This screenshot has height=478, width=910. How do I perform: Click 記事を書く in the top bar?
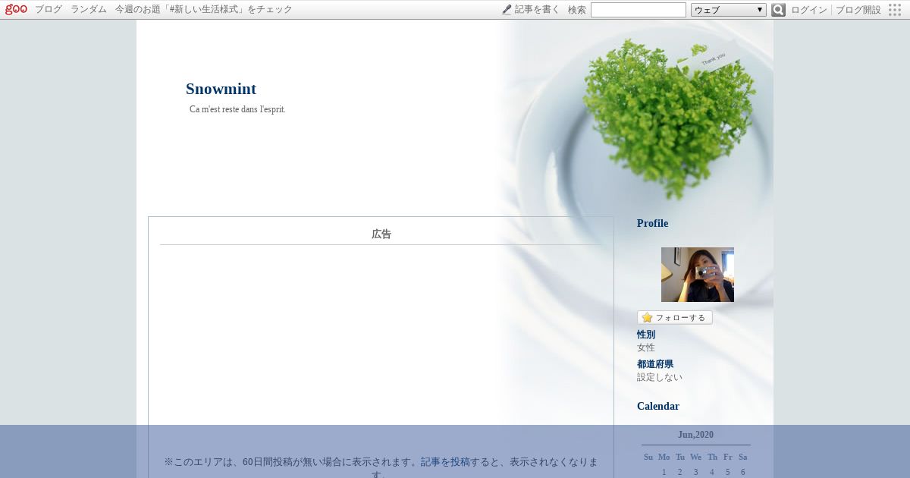coord(537,10)
